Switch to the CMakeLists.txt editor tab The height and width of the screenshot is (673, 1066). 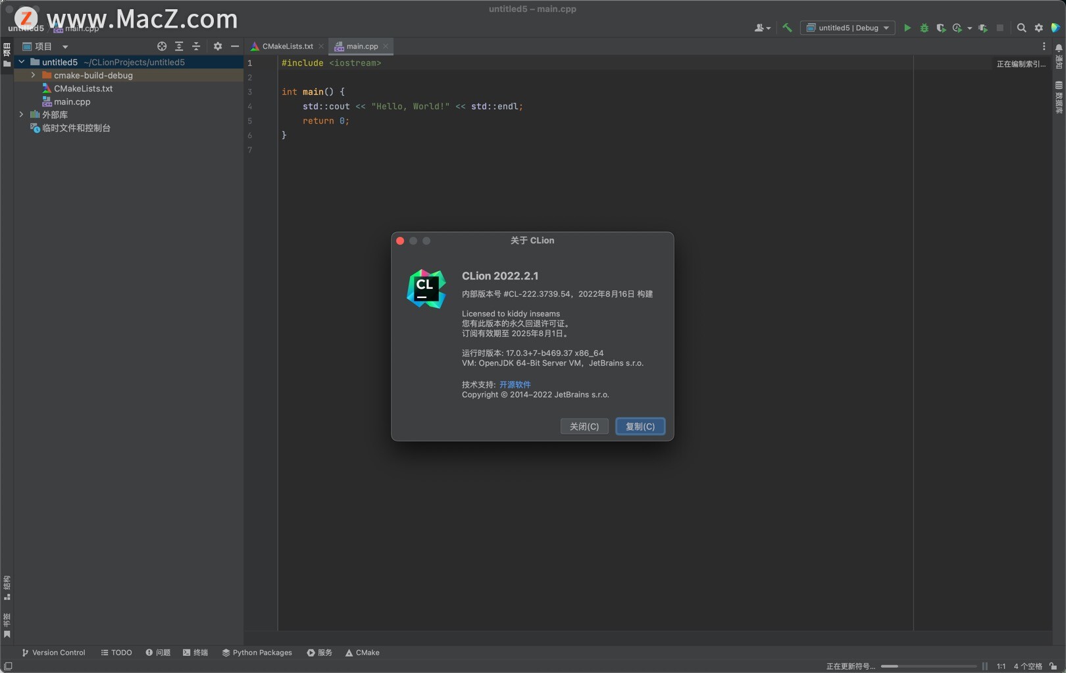point(283,46)
